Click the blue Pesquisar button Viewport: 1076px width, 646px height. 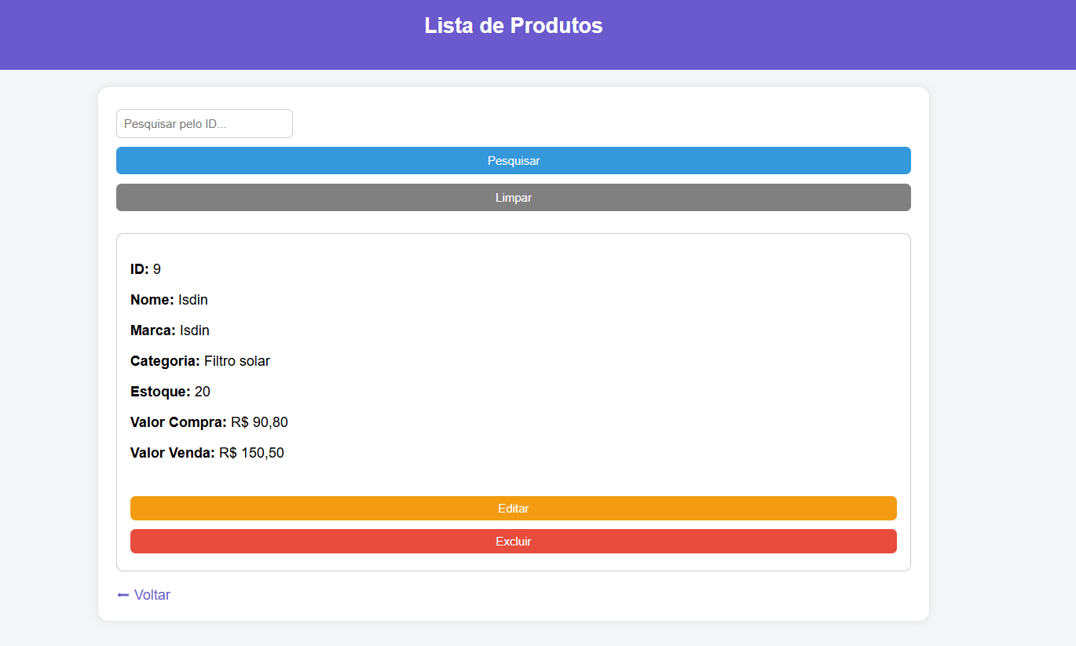tap(514, 160)
